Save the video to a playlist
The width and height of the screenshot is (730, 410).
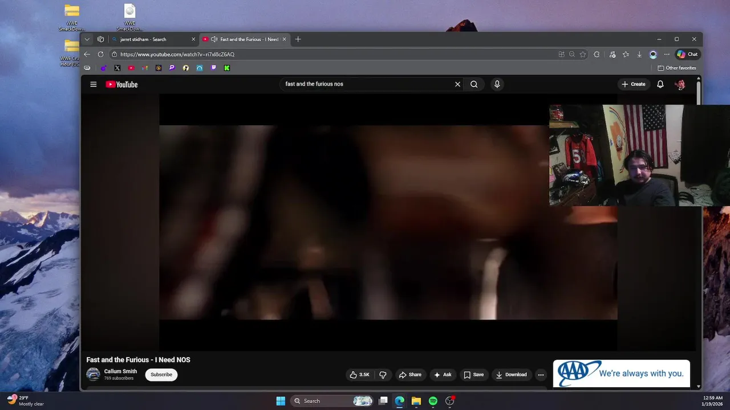click(x=473, y=375)
